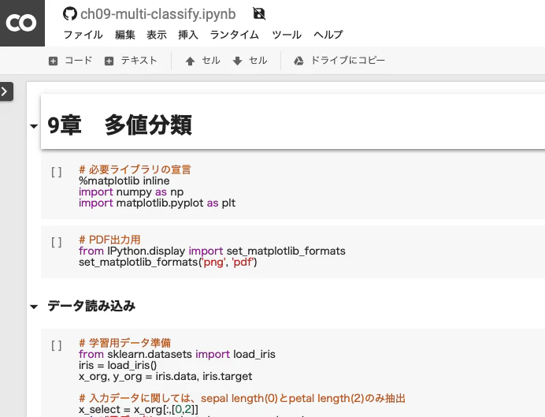Click the %matplotlib inline line
Screen dimensions: 545x417
click(124, 181)
